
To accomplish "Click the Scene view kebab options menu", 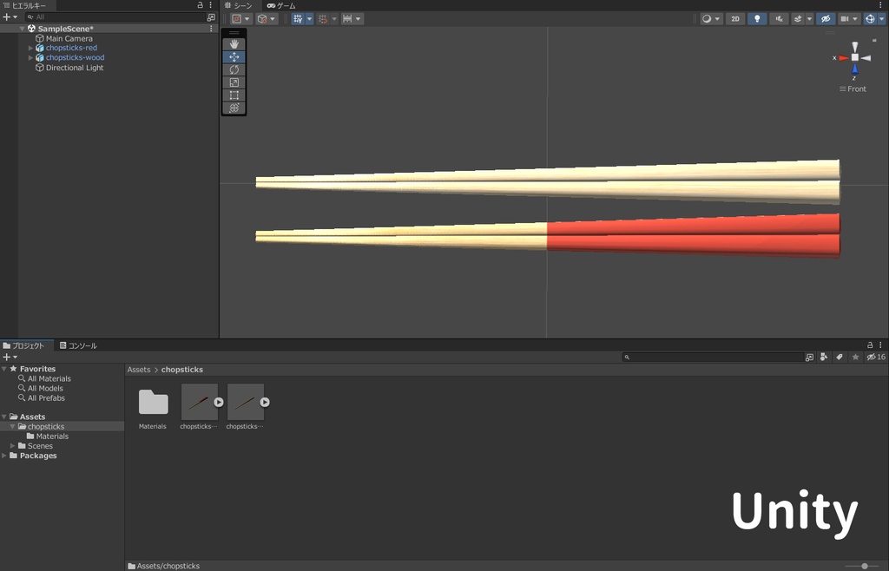I will coord(880,5).
